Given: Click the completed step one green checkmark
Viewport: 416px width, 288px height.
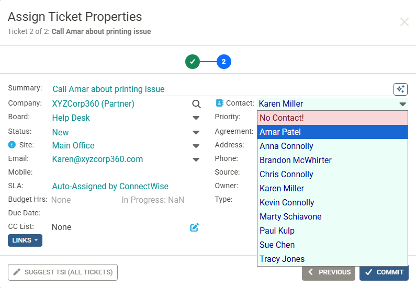Looking at the screenshot, I should pos(193,62).
